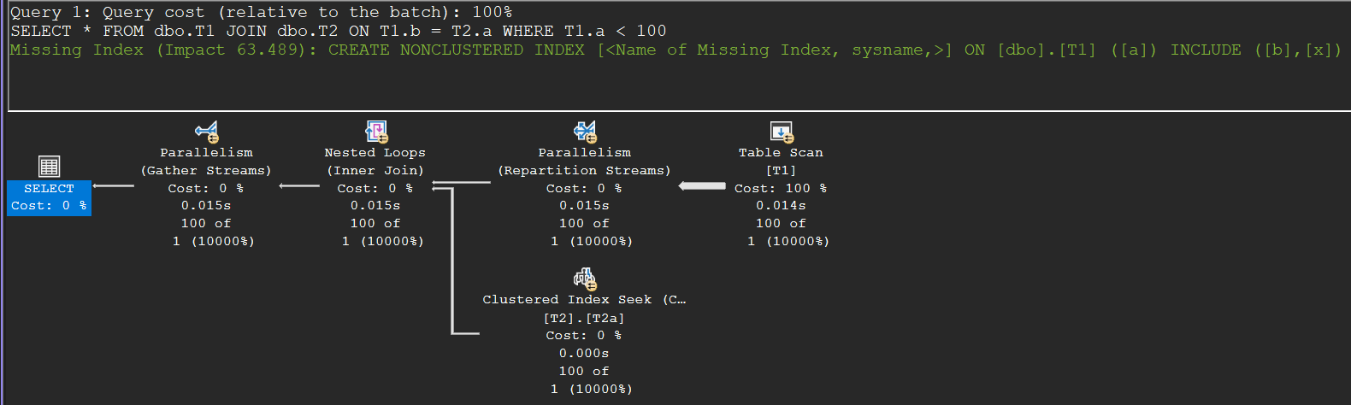Click the Repartition Streams parallelism operator icon
This screenshot has width=1351, height=405.
(x=585, y=132)
